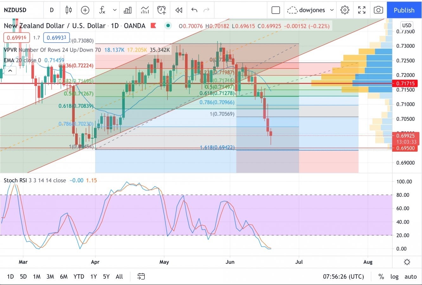Start bar replay with the rewind icon
This screenshot has height=285, width=422.
[x=179, y=10]
